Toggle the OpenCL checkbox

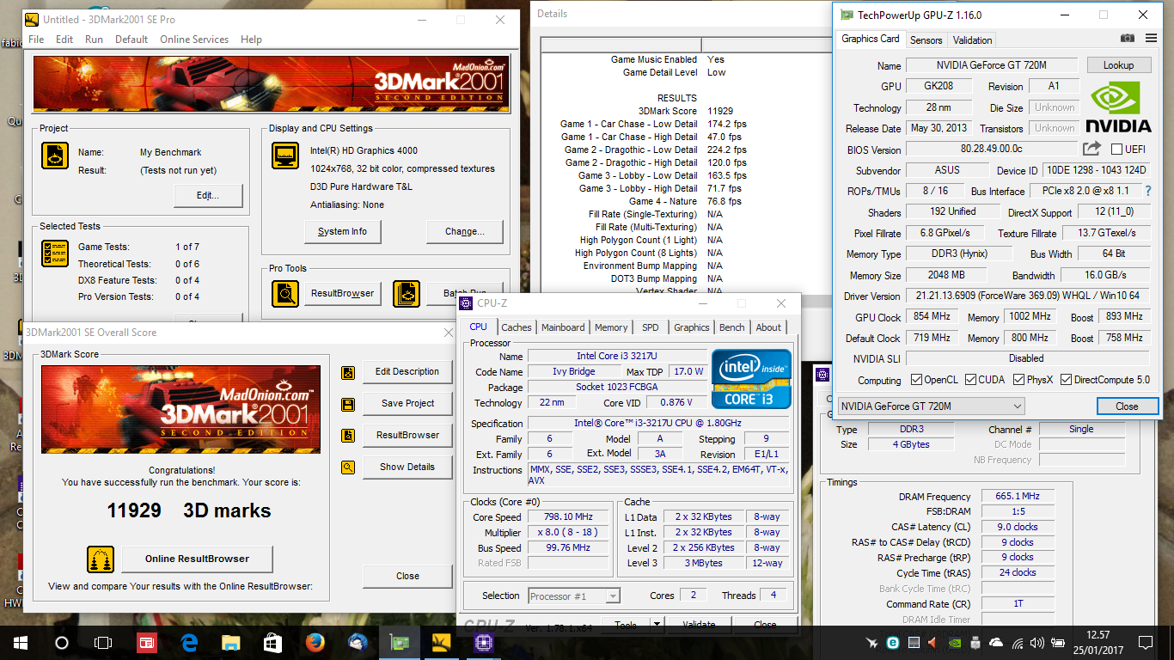coord(916,380)
